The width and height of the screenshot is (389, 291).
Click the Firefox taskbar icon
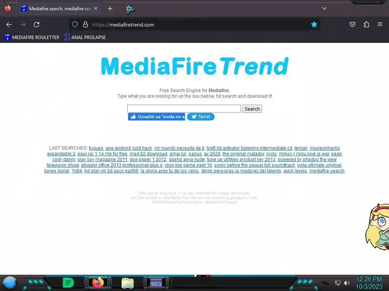(98, 283)
